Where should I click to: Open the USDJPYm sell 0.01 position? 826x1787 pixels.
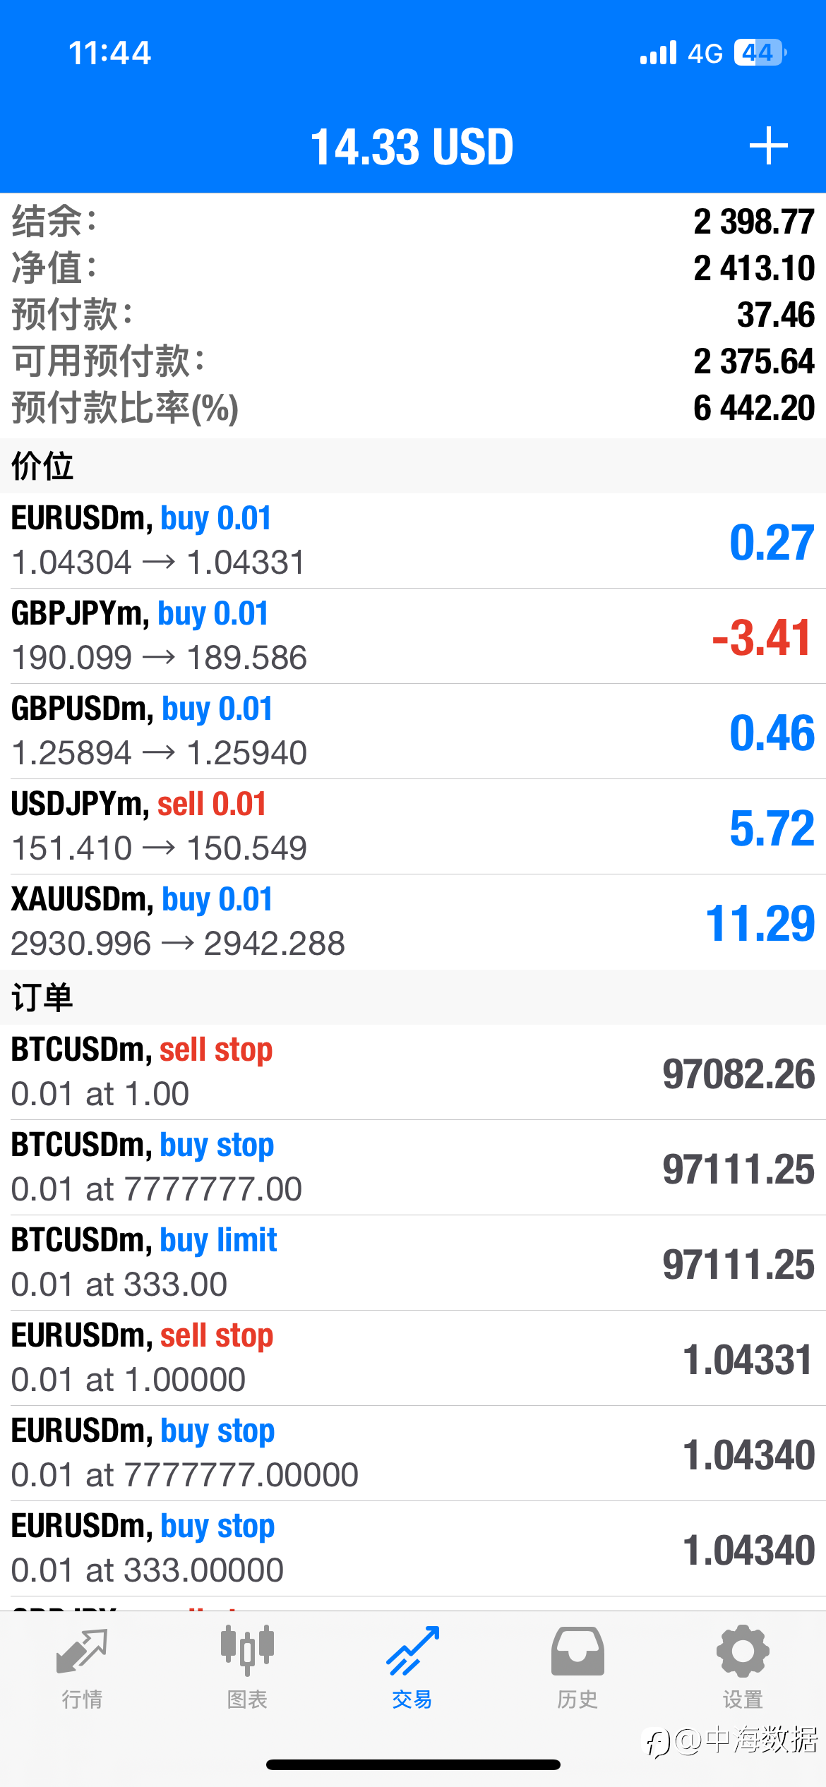pyautogui.click(x=413, y=826)
